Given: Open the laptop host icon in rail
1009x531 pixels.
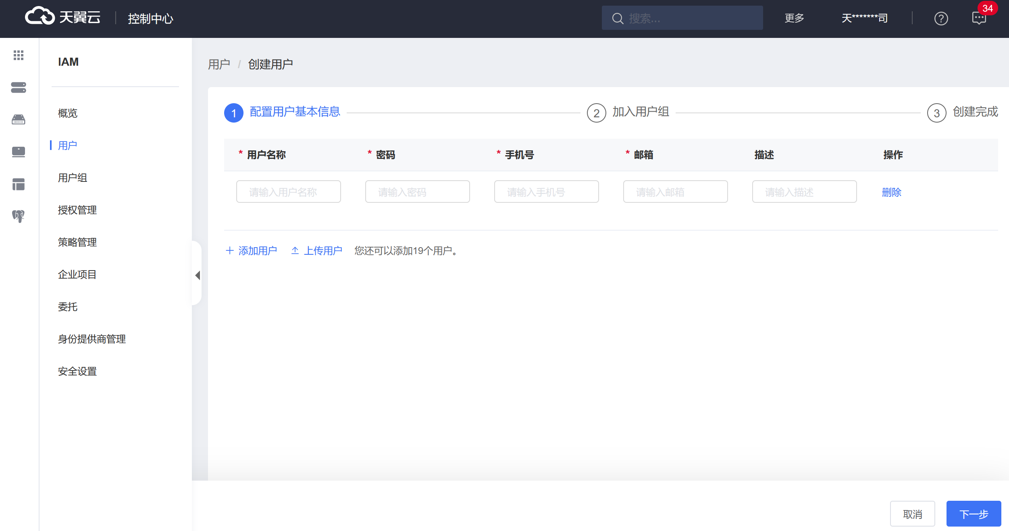Looking at the screenshot, I should point(19,152).
